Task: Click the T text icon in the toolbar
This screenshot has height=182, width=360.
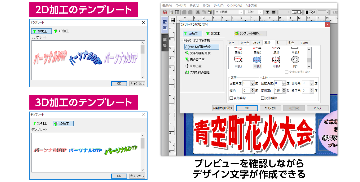Action: (x=267, y=12)
